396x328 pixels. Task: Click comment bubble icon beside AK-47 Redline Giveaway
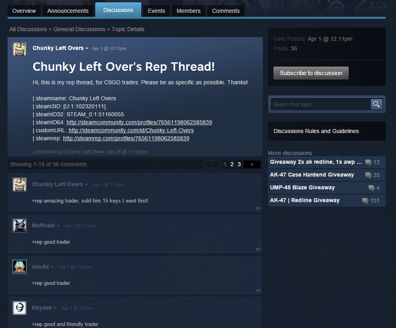click(365, 201)
